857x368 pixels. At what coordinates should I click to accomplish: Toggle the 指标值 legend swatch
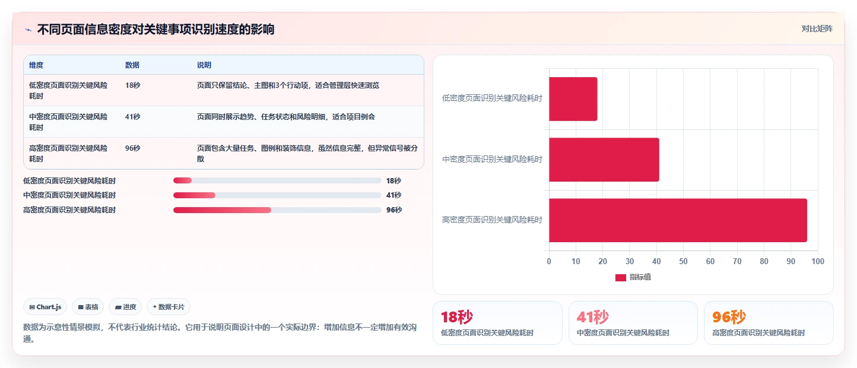pos(621,277)
